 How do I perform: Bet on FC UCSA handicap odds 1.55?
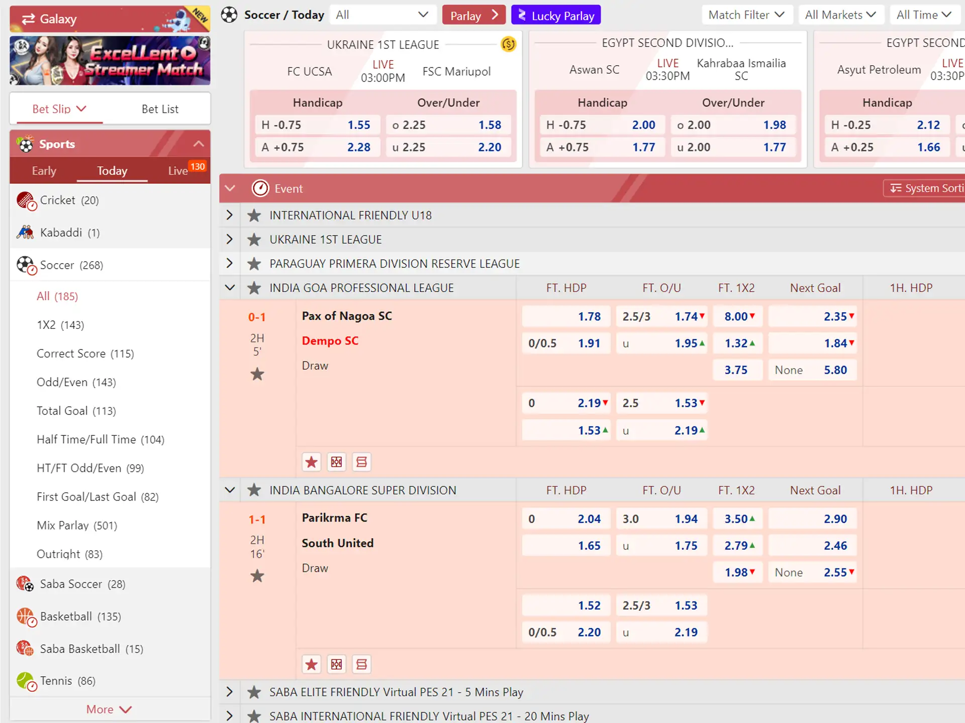point(317,125)
